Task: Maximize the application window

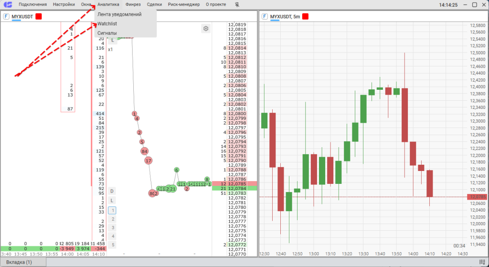Action: [x=474, y=5]
